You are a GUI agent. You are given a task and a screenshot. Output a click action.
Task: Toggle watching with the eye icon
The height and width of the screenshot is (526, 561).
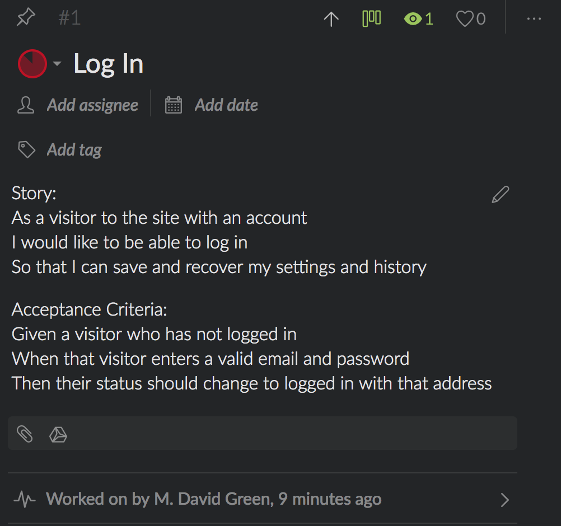413,20
